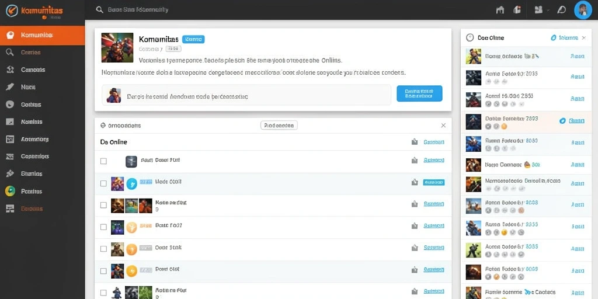Tick the checkbox in the bottom partially visible list row

103,293
